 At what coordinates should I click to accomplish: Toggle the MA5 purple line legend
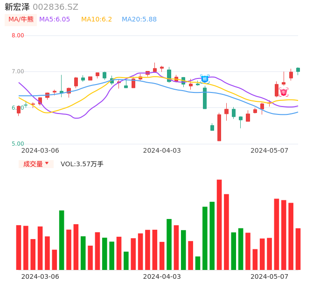(55, 20)
